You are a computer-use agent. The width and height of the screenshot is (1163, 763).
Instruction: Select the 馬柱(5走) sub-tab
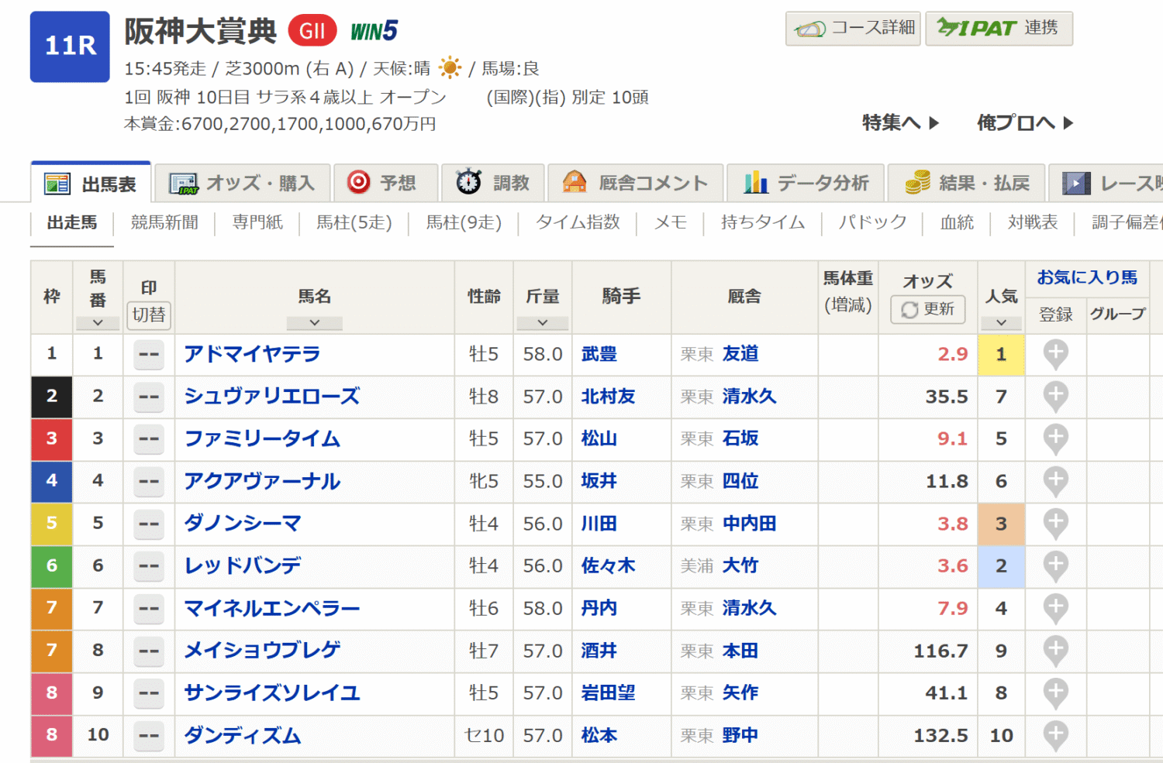(x=354, y=223)
